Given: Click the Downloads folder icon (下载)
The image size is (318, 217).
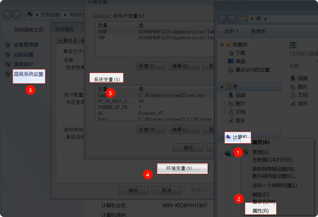Looking at the screenshot, I should 231,53.
